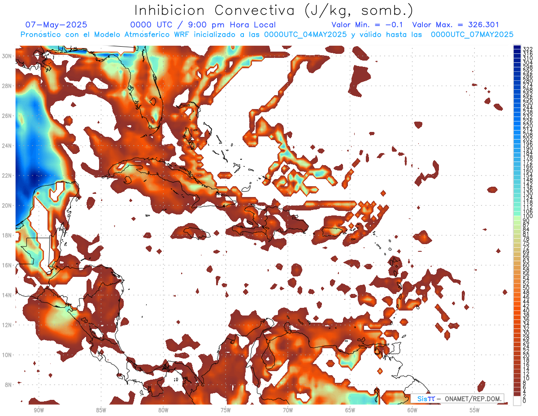Click the 70W longitude label
Viewport: 538px width, 416px height.
click(x=288, y=410)
